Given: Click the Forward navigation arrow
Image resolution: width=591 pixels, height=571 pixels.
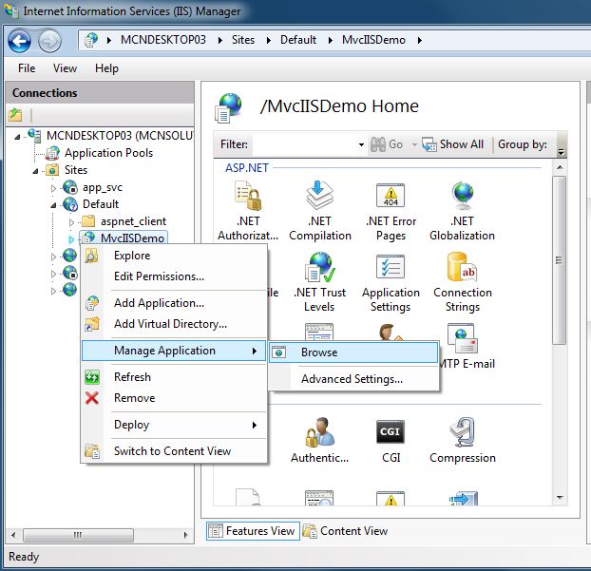Looking at the screenshot, I should pos(49,41).
